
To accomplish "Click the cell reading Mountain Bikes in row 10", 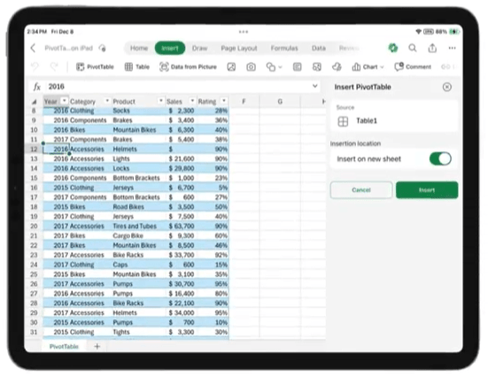I will pyautogui.click(x=139, y=130).
